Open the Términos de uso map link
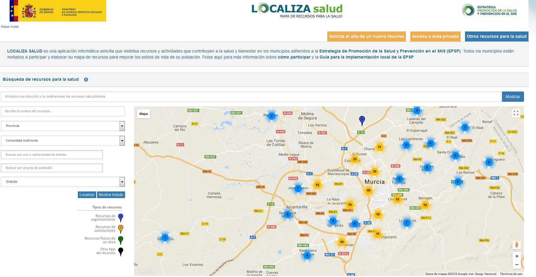 pos(511,274)
